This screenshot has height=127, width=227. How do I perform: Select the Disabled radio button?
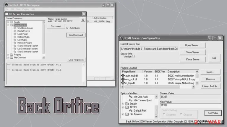[164, 114]
